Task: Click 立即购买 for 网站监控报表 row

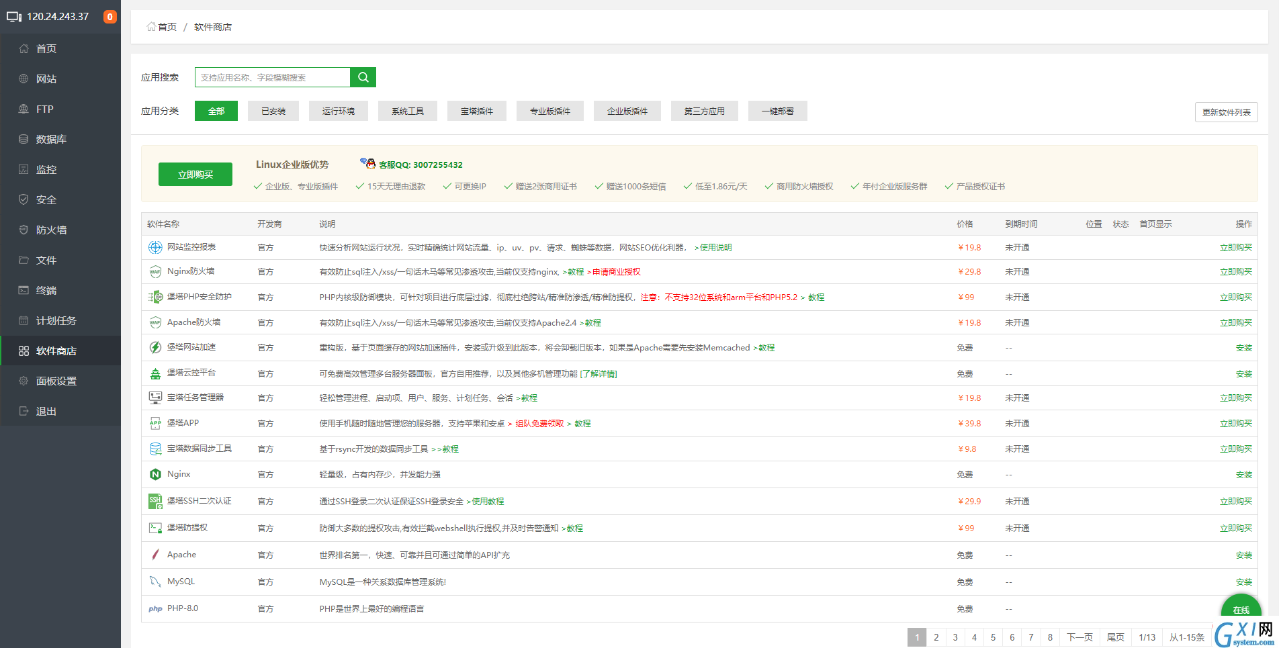Action: pyautogui.click(x=1236, y=248)
